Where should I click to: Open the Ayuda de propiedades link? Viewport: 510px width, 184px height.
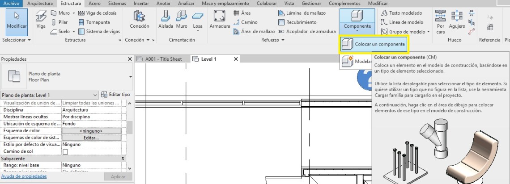23,176
